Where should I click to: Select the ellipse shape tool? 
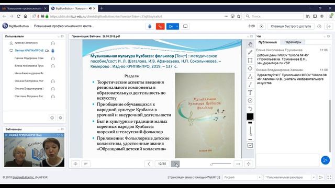coord(250,68)
